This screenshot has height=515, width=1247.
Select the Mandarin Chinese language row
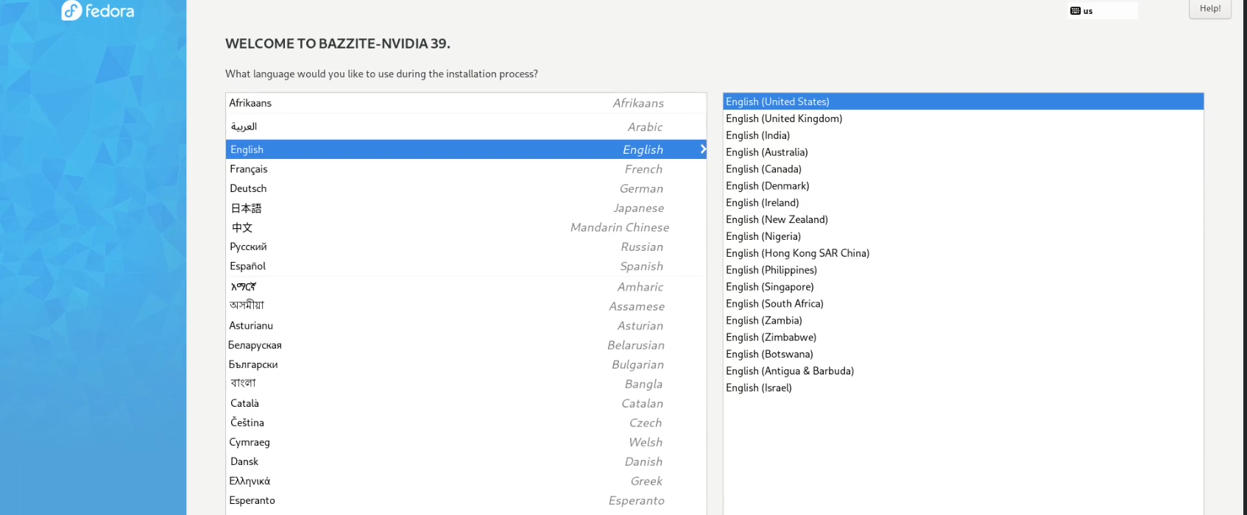(x=466, y=227)
